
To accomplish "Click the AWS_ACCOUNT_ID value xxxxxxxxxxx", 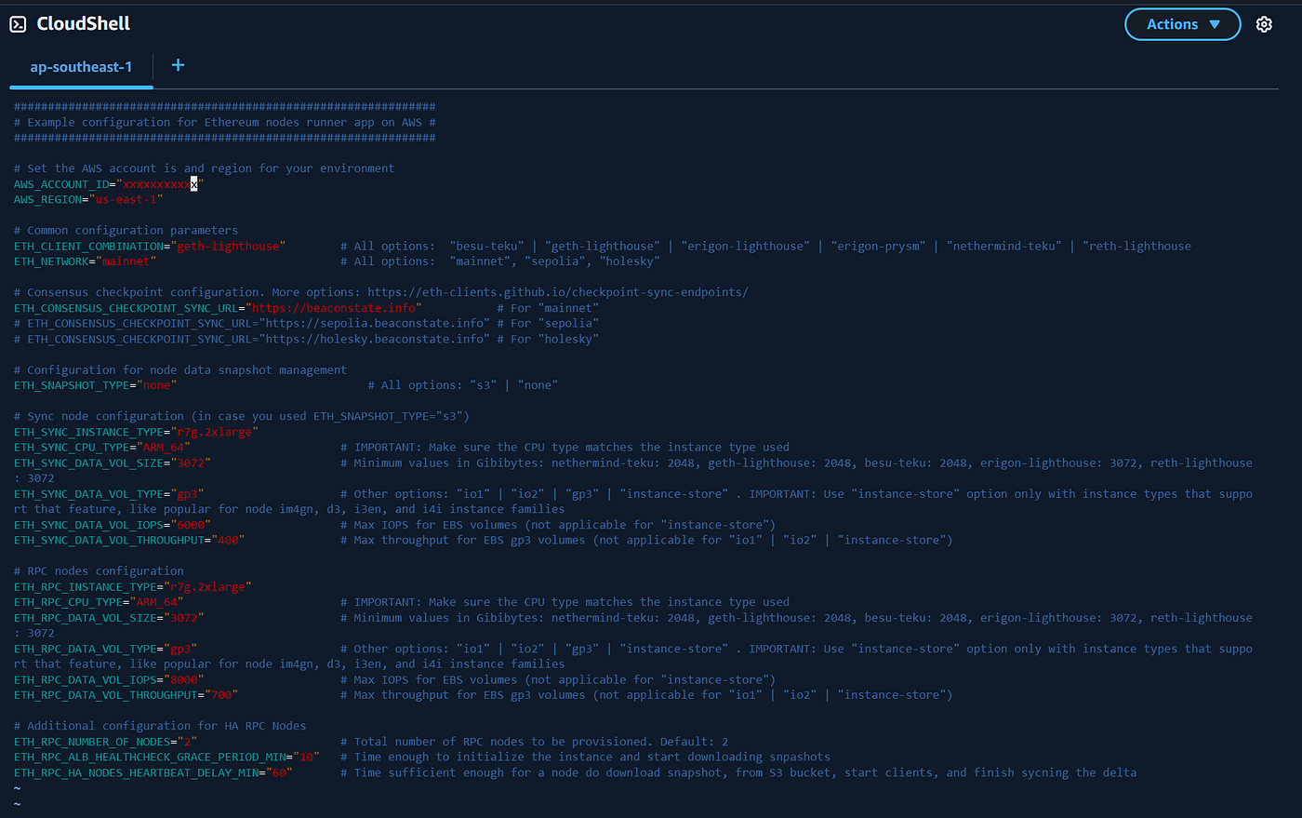I will pos(160,184).
